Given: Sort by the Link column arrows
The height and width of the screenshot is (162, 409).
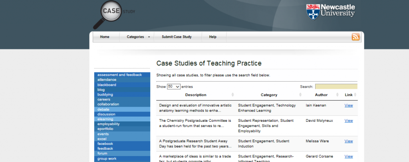Looking at the screenshot, I should (355, 95).
